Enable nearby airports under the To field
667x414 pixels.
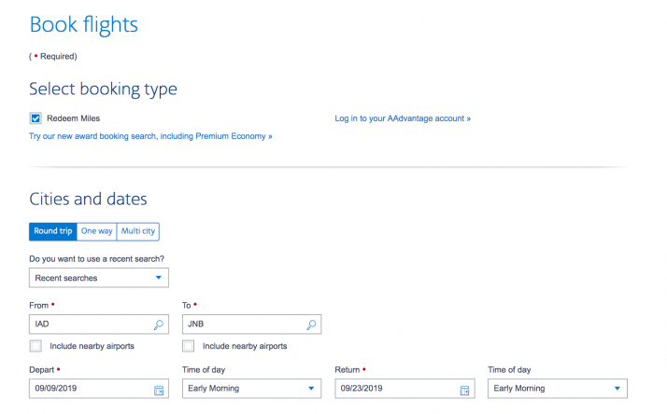189,346
